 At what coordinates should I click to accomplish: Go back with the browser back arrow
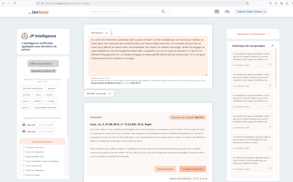[4, 3]
